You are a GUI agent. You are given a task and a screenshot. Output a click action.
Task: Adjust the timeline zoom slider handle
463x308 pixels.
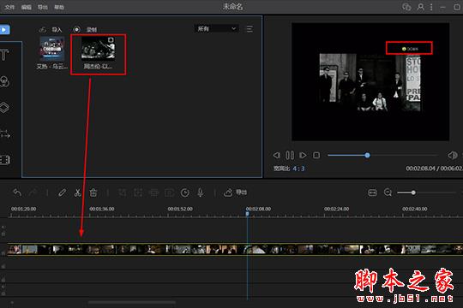(413, 192)
